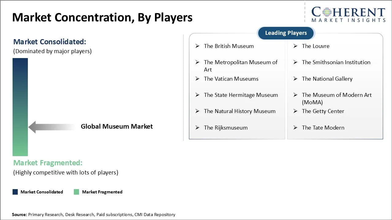Click the Global Museum Market label
The width and height of the screenshot is (392, 220).
pos(117,127)
